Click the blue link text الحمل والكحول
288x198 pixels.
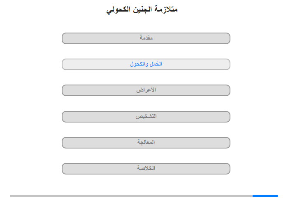coord(146,64)
